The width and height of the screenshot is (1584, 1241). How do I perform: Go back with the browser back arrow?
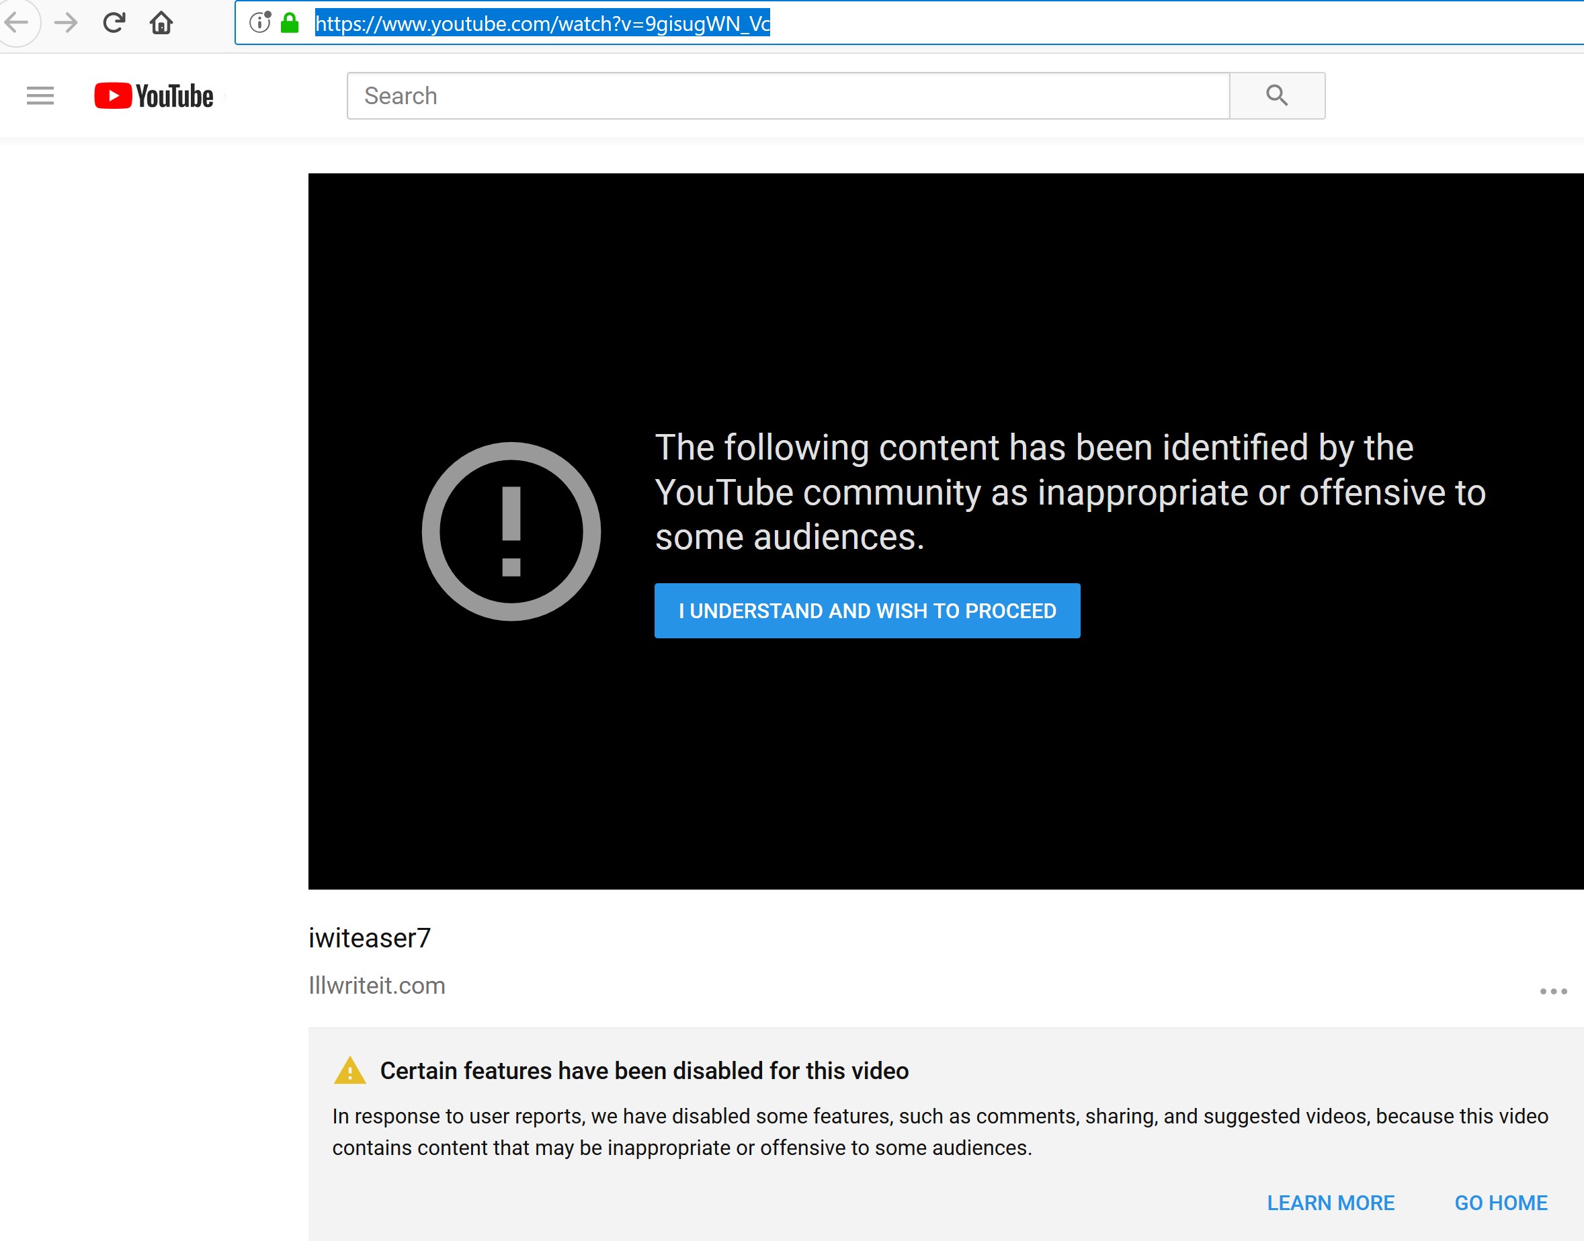[17, 23]
